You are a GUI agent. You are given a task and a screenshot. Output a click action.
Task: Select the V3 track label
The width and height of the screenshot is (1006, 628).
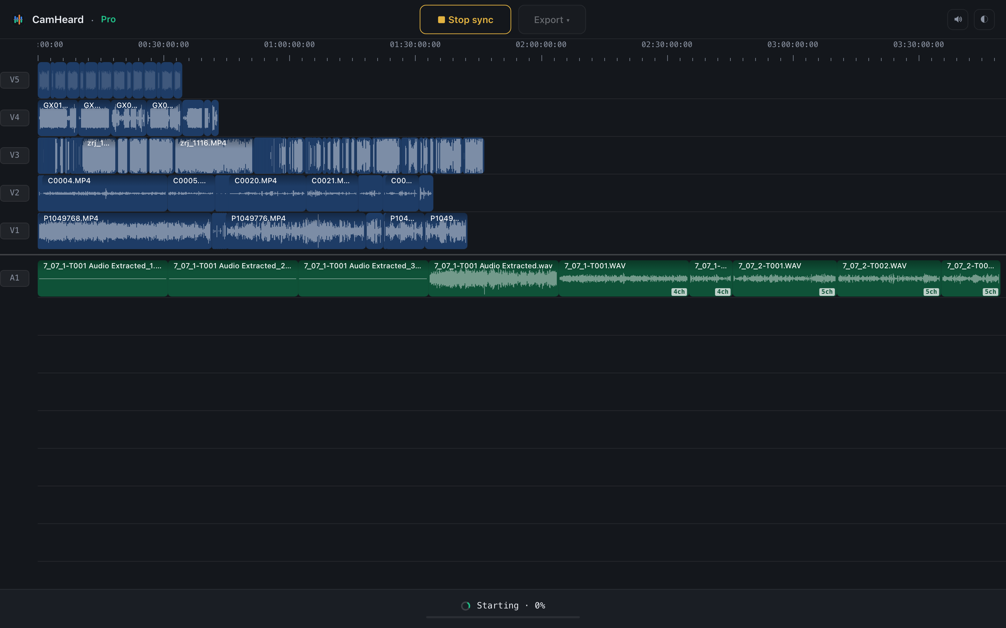[x=15, y=155]
